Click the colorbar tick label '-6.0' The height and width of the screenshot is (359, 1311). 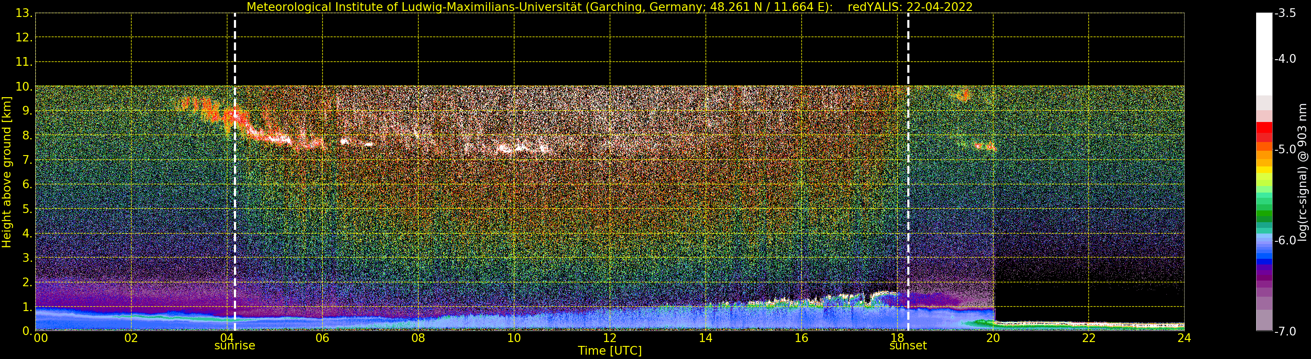click(1285, 240)
